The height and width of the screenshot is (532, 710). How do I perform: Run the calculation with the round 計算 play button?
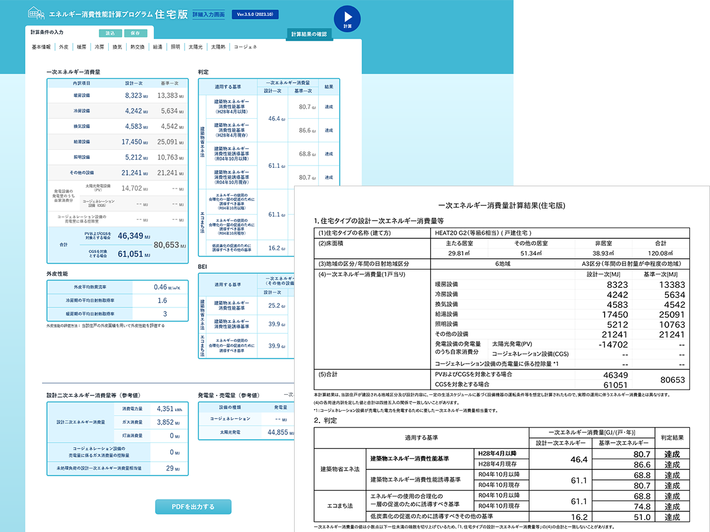pos(347,18)
